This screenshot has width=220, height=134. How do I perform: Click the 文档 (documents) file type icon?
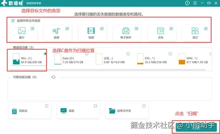161,31
